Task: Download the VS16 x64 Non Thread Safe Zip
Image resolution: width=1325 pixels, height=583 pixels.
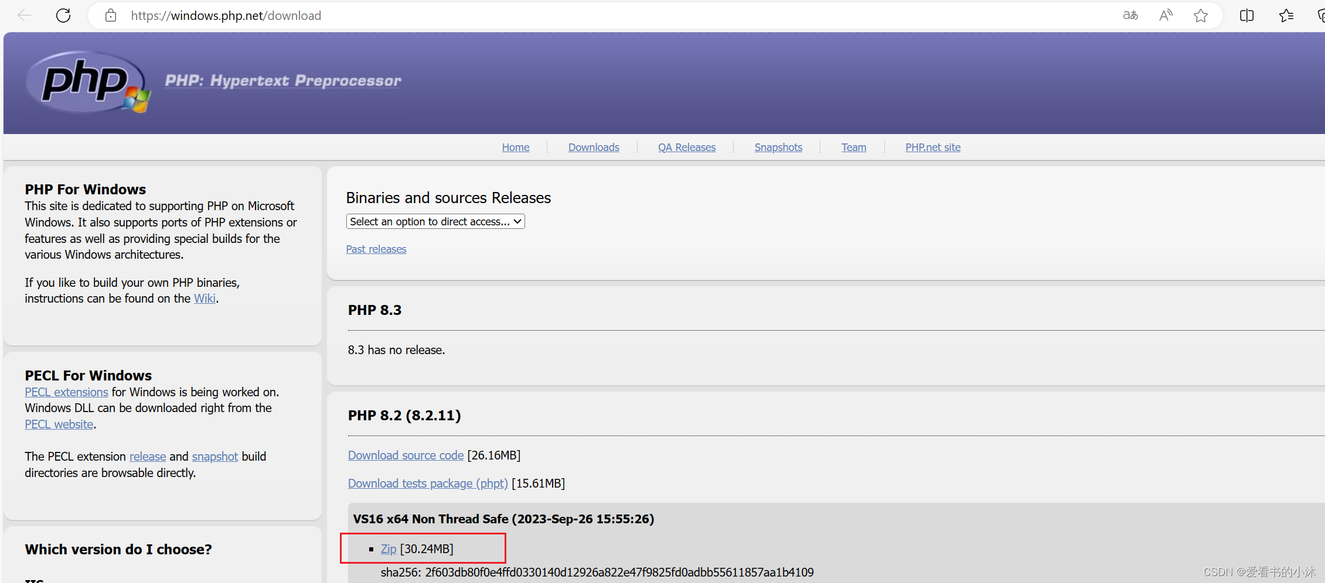Action: 389,549
